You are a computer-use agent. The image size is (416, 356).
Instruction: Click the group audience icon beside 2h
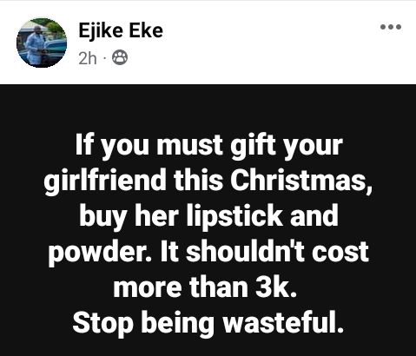click(x=120, y=57)
